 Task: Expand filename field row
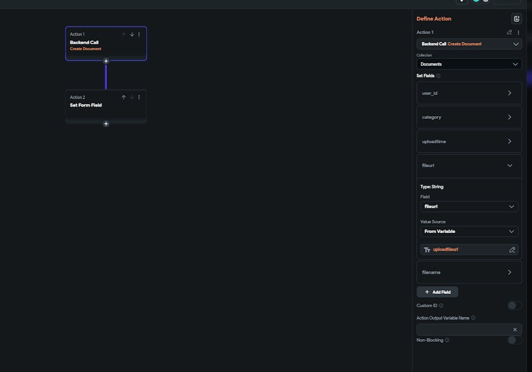point(469,272)
